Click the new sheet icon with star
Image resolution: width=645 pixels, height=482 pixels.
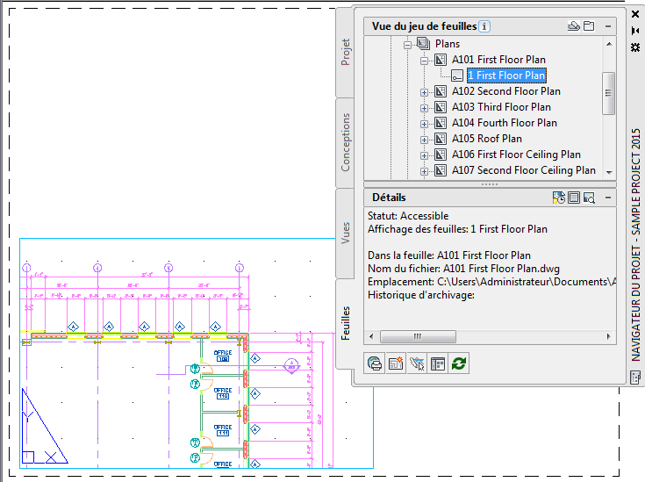(396, 363)
